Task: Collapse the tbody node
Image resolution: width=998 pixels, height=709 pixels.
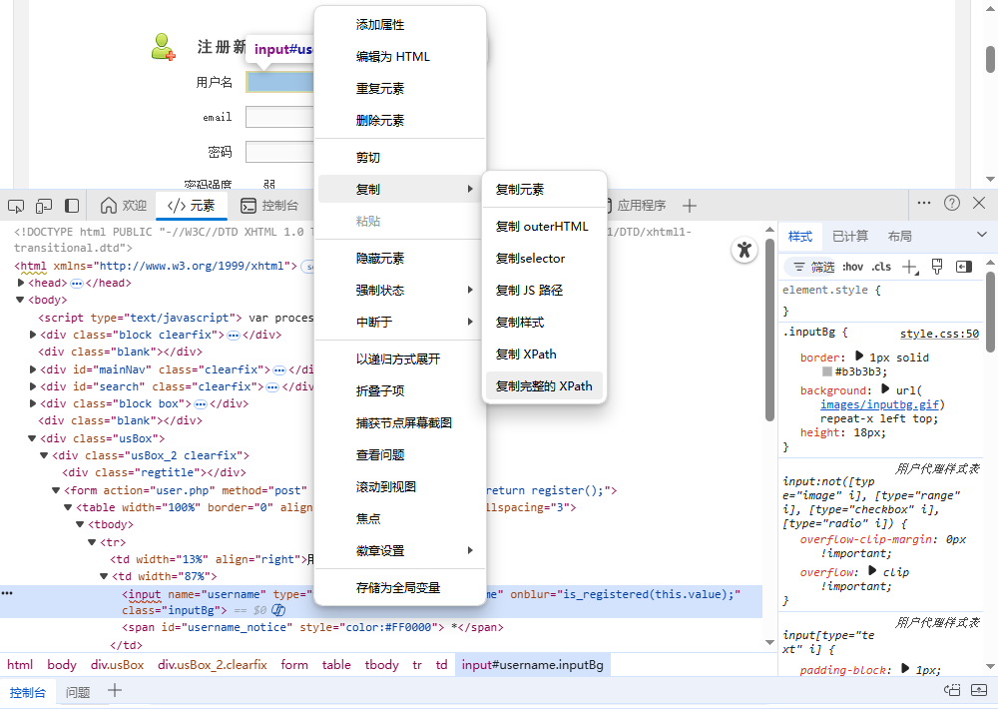Action: click(x=80, y=525)
